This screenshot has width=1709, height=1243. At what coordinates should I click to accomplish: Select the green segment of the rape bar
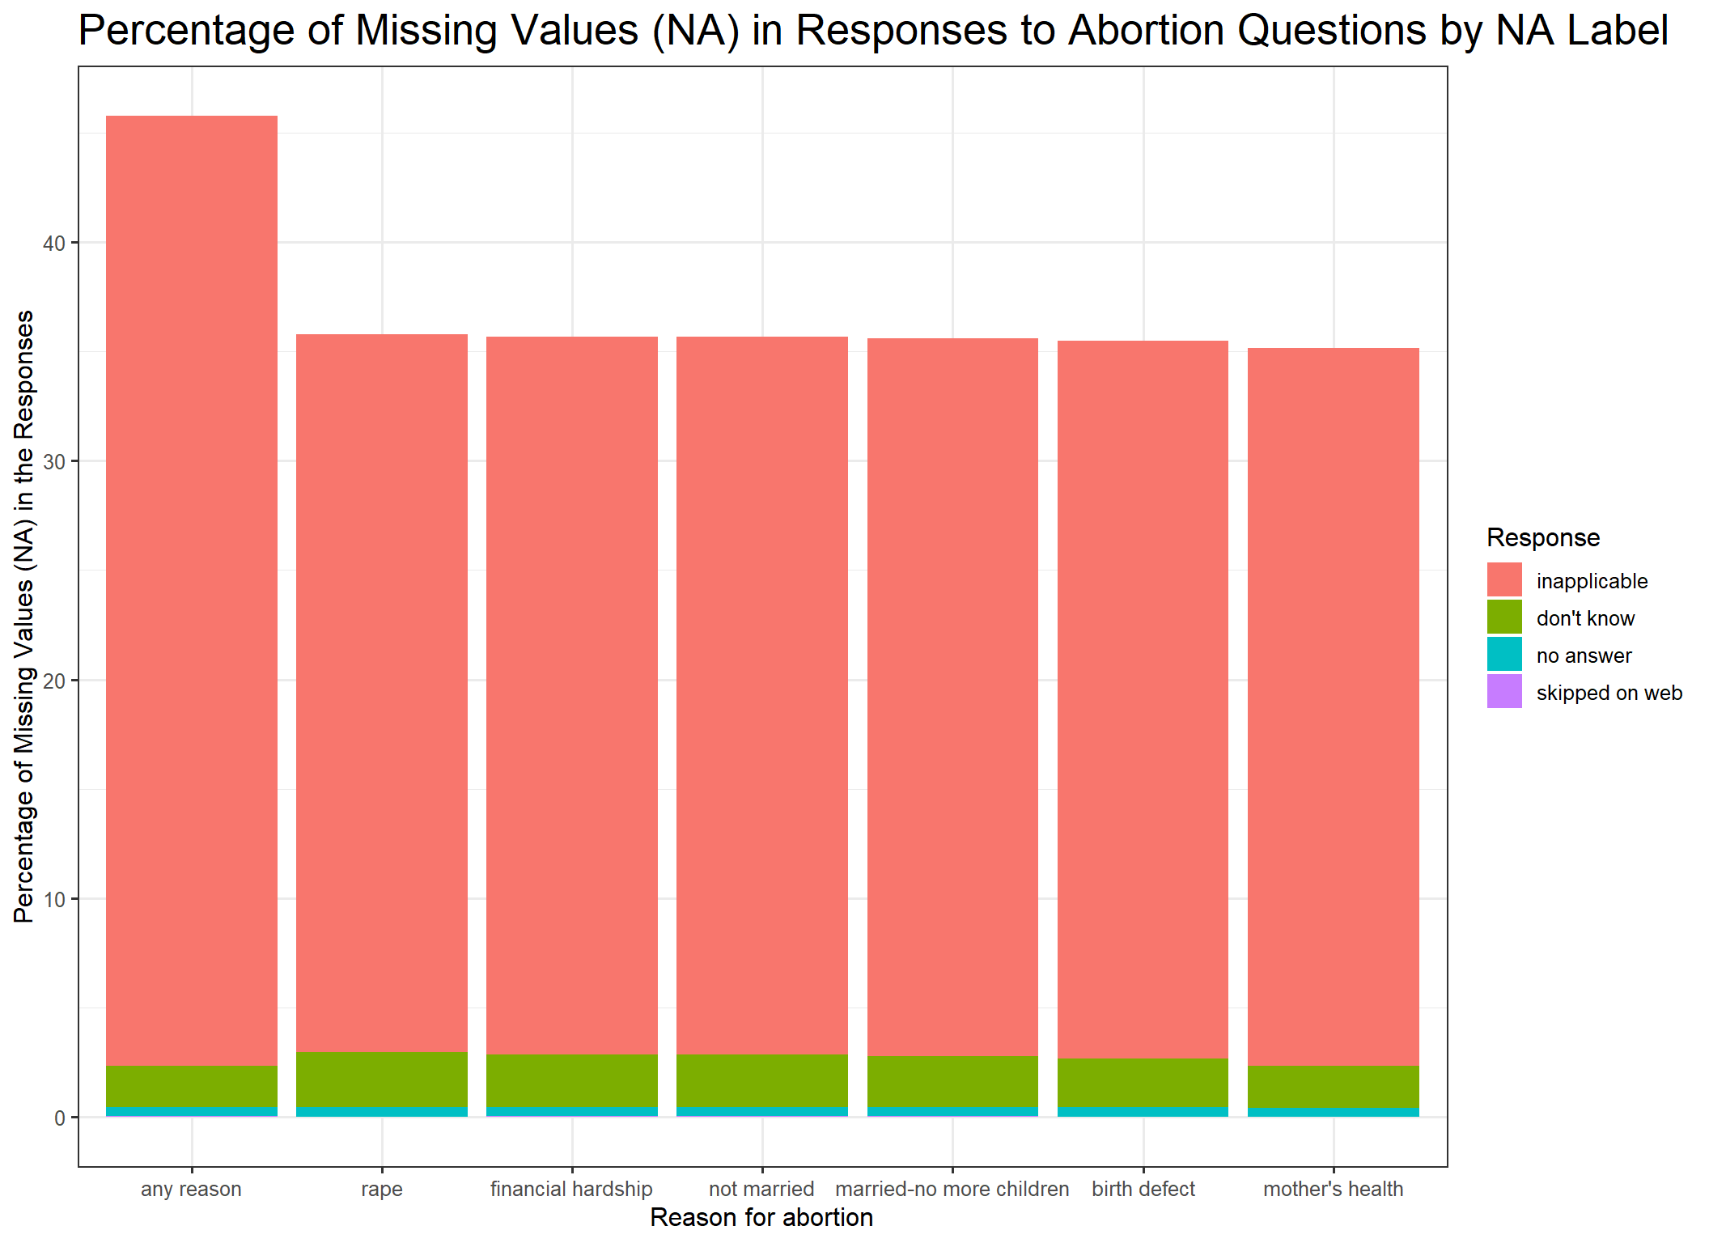click(382, 1079)
